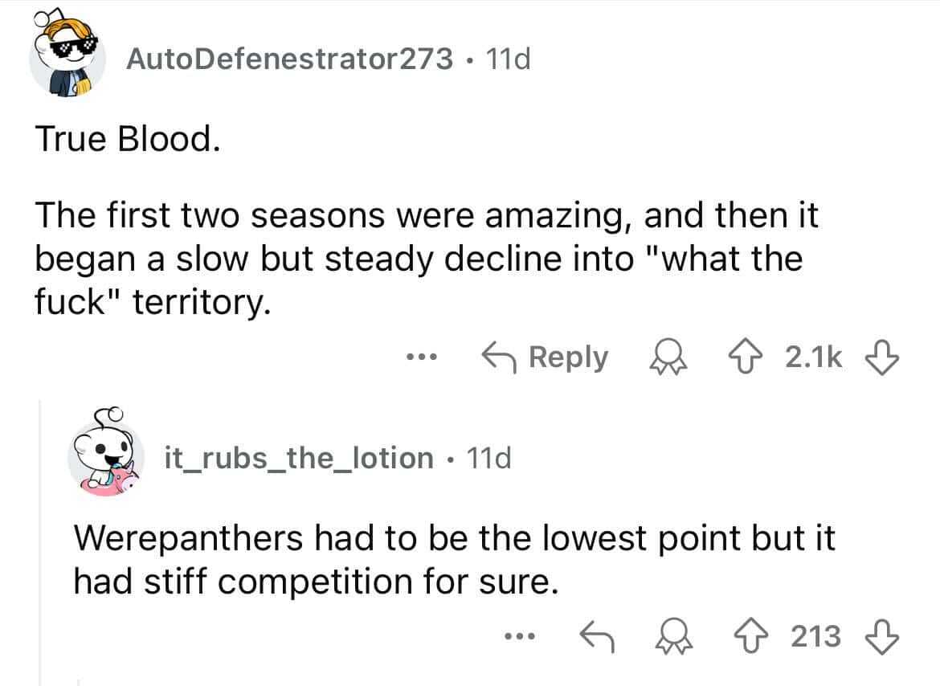This screenshot has width=940, height=686.
Task: Click the 11d timestamp beside AutoDefenestrator273
Action: [x=506, y=59]
